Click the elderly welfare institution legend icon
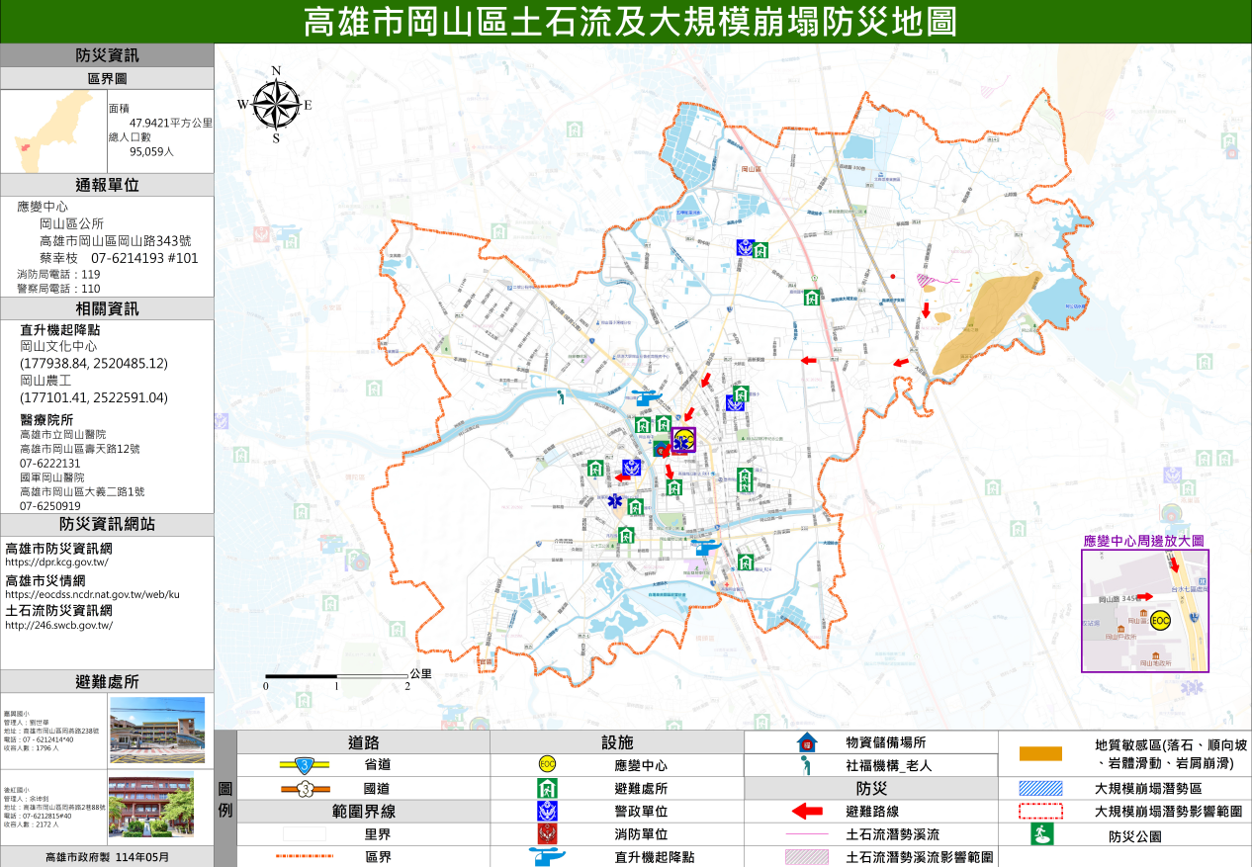 pyautogui.click(x=807, y=764)
